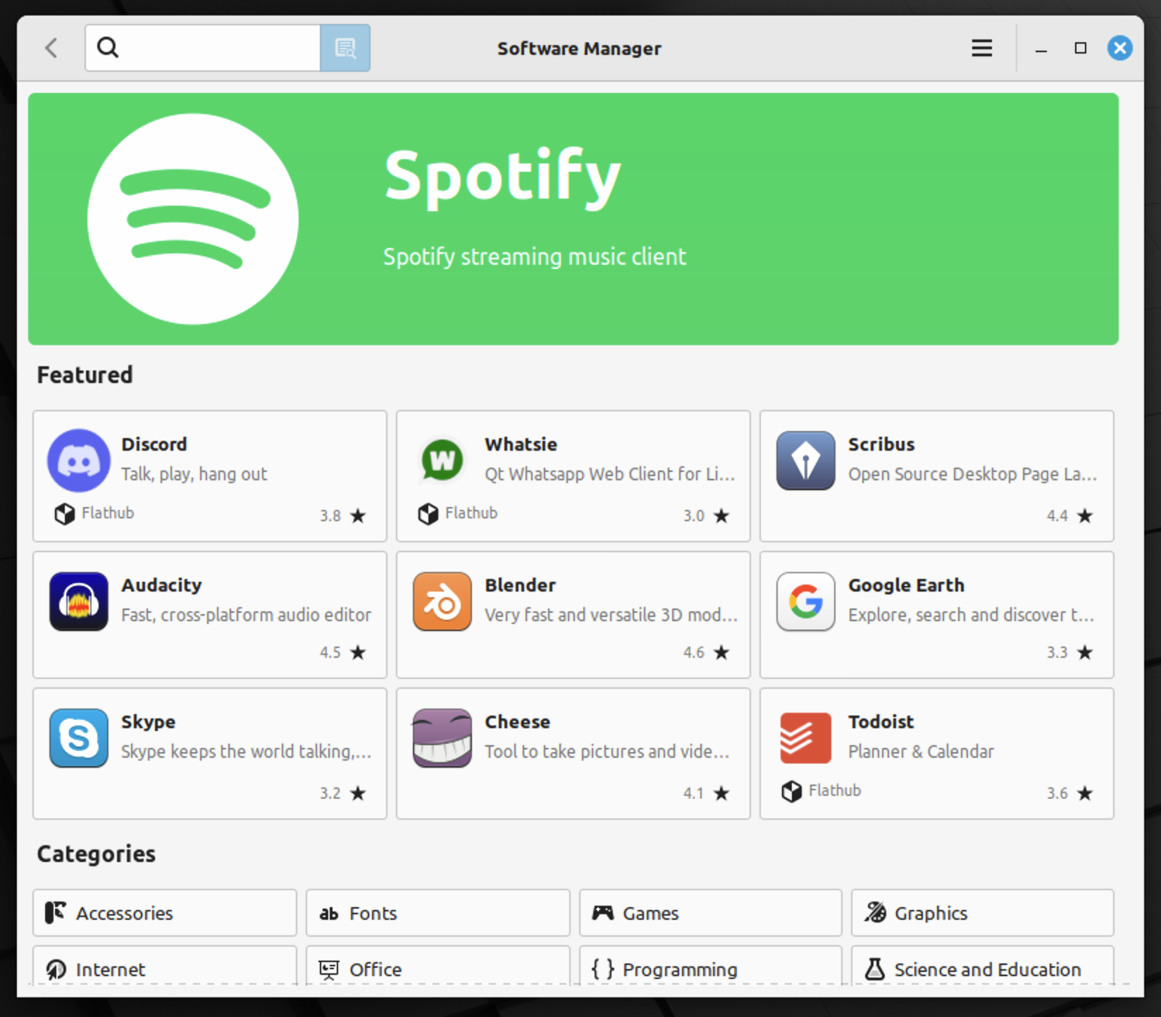Click the Todoist title text

tap(881, 722)
